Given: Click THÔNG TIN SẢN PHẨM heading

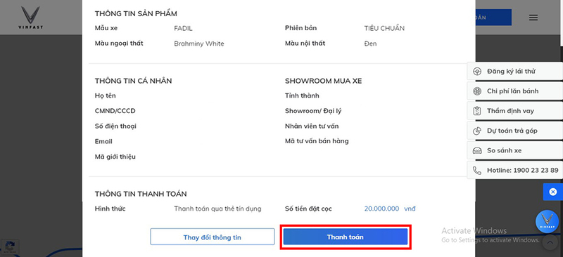Looking at the screenshot, I should tap(136, 13).
